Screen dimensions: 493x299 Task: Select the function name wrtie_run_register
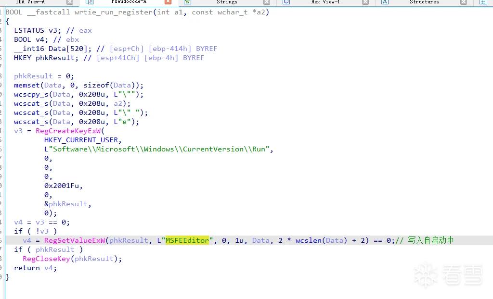(x=114, y=12)
